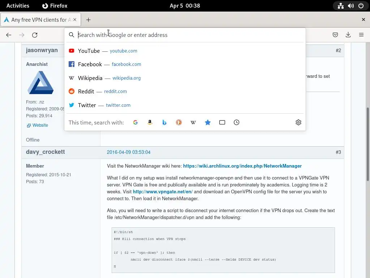This screenshot has height=278, width=370.
Task: Search this time with Google icon
Action: (135, 122)
